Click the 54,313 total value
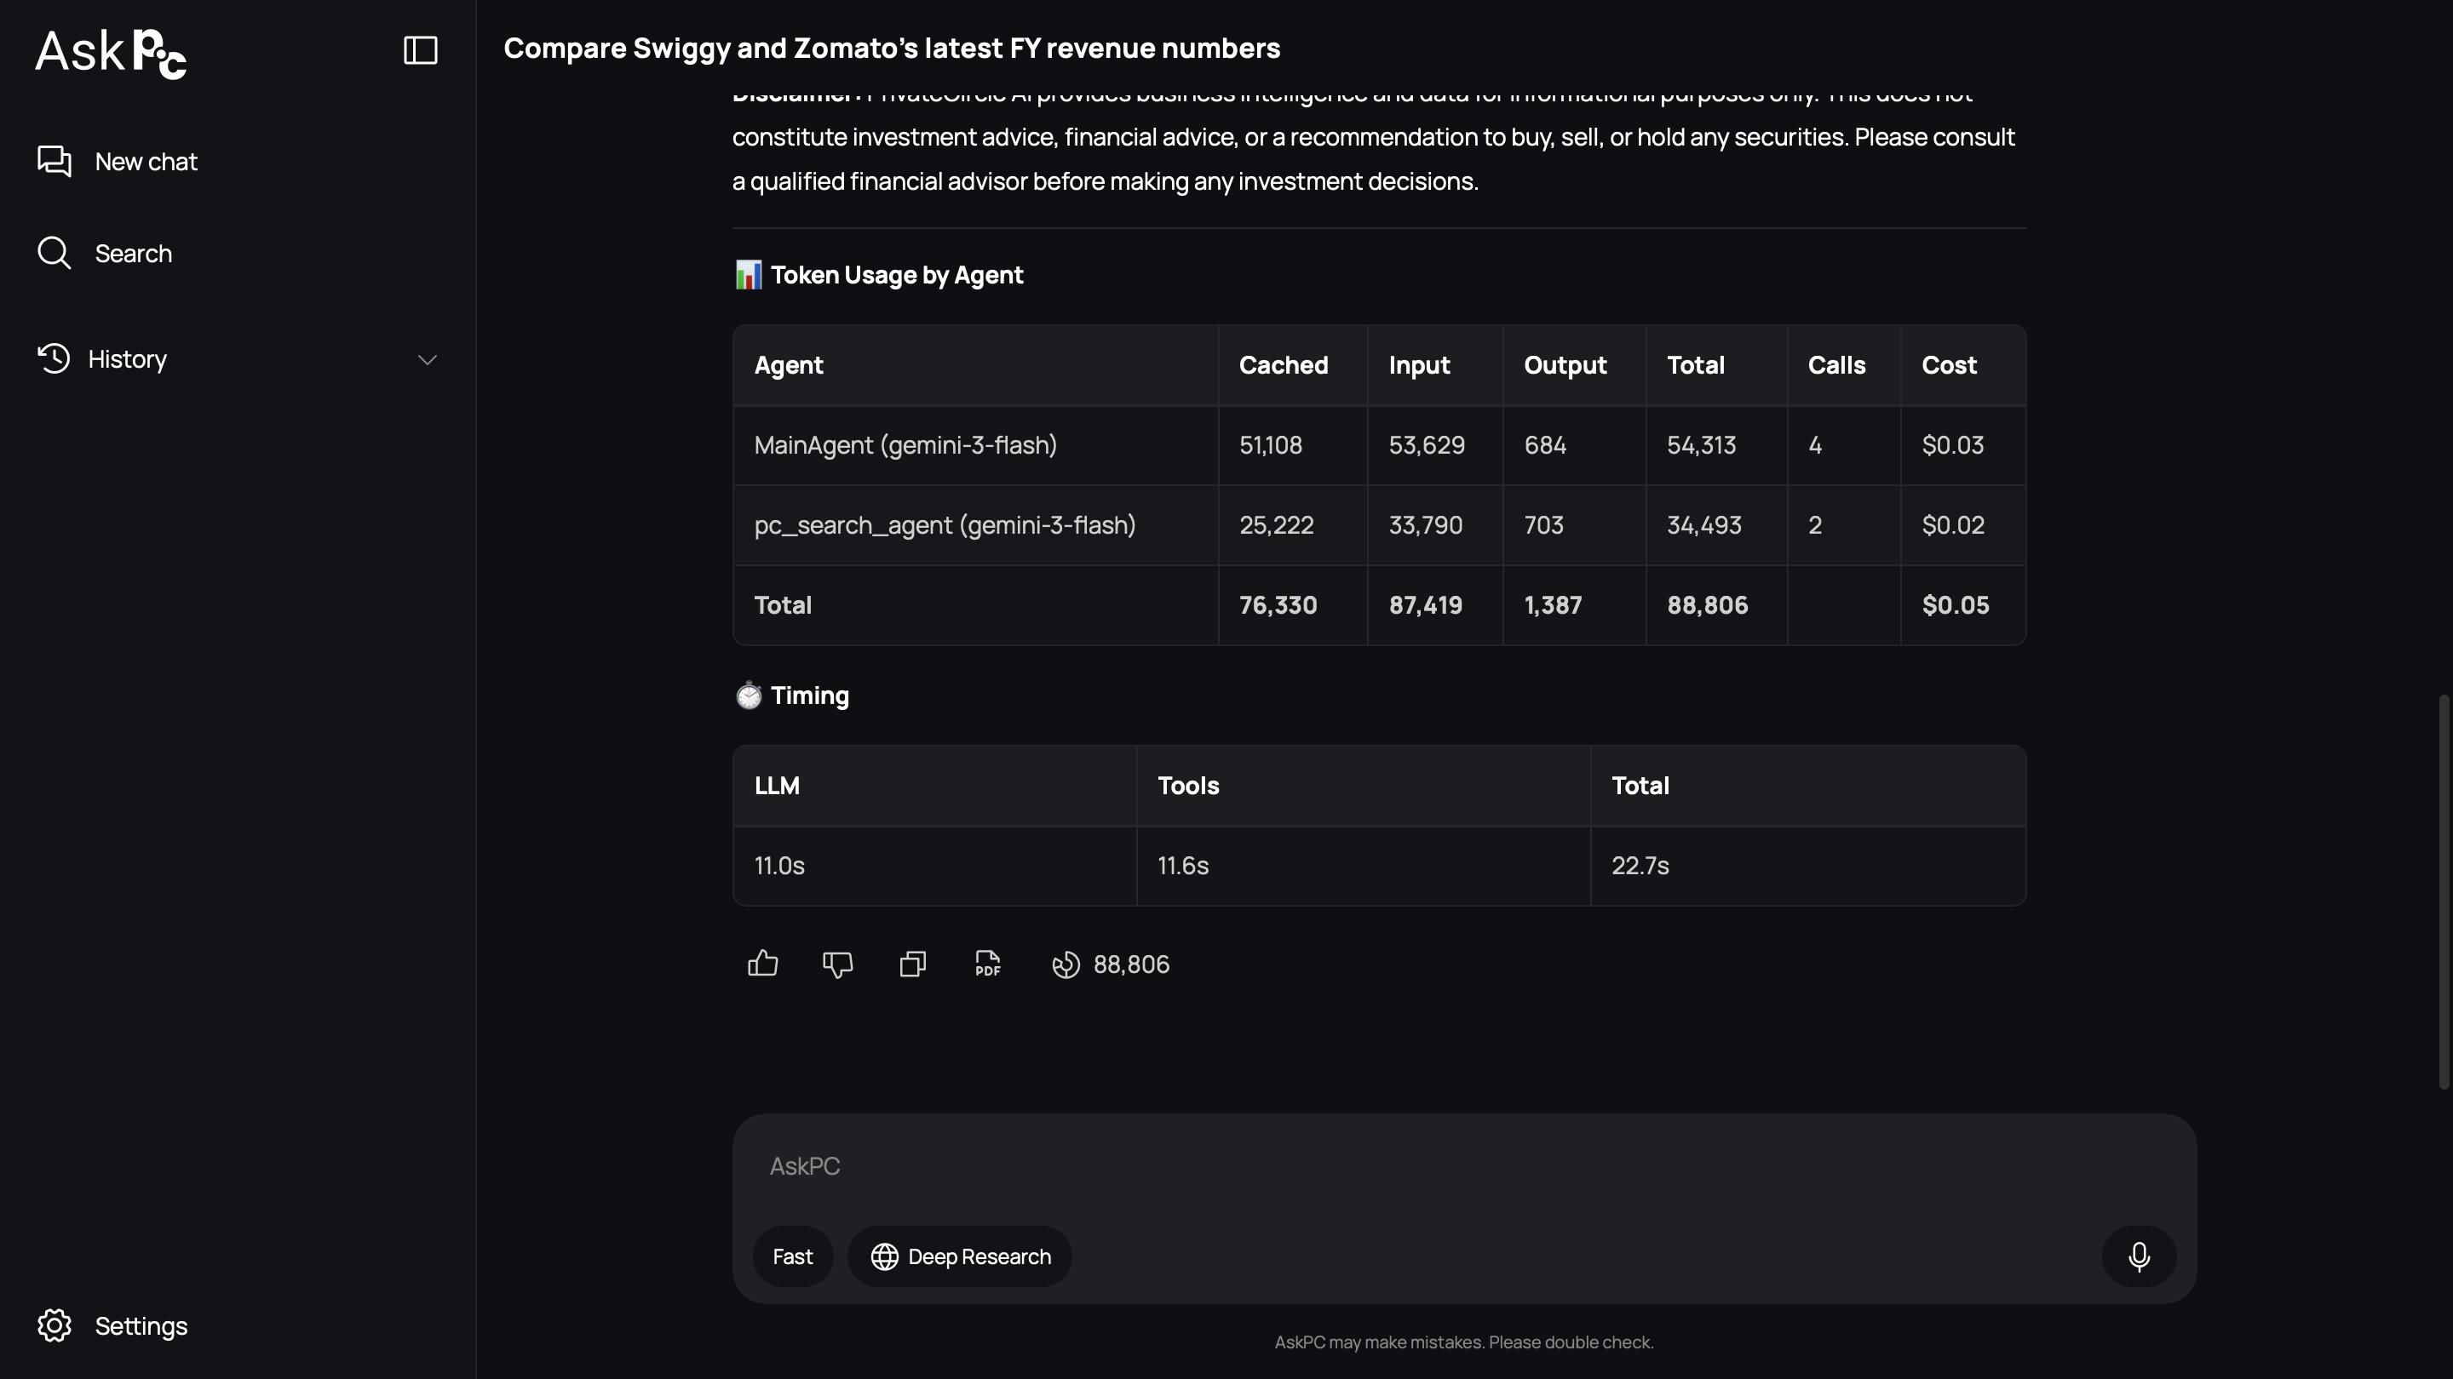The height and width of the screenshot is (1379, 2453). [1701, 445]
